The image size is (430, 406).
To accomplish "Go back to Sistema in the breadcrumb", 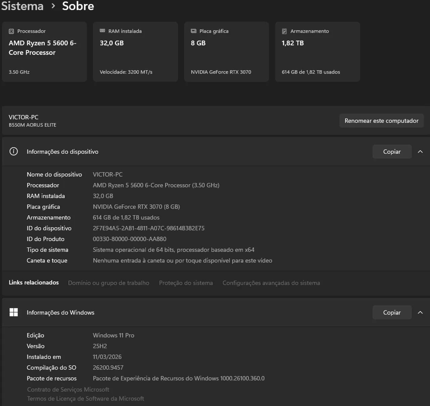I will [23, 6].
